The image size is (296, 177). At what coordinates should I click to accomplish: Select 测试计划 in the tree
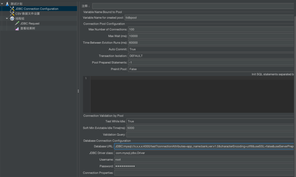[16, 4]
